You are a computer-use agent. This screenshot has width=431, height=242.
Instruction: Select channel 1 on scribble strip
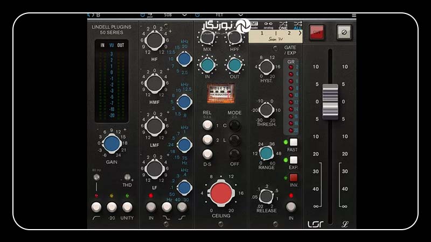[262, 33]
